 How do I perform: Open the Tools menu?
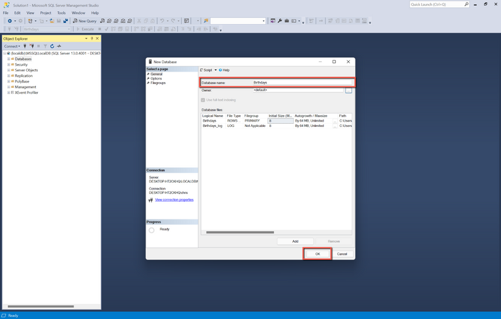61,12
